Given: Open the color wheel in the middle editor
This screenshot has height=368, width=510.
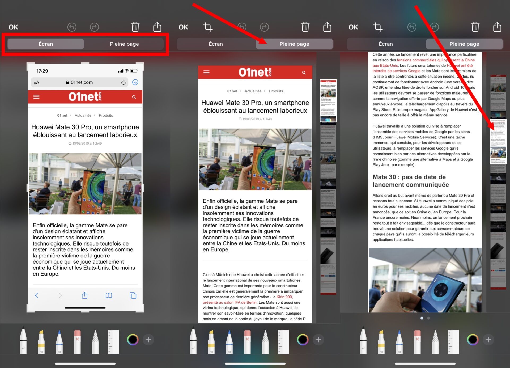Looking at the screenshot, I should click(x=303, y=340).
